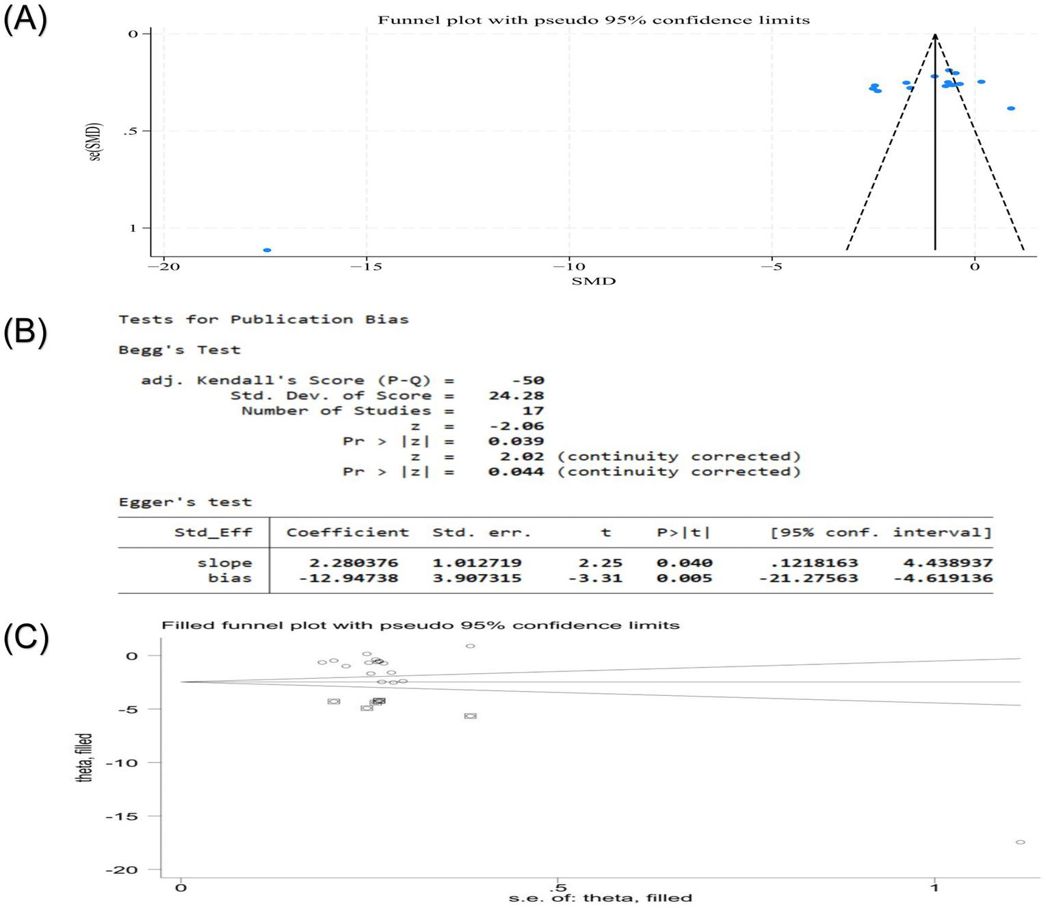Click the outlier circle at bottom right of panel C

click(x=1020, y=842)
